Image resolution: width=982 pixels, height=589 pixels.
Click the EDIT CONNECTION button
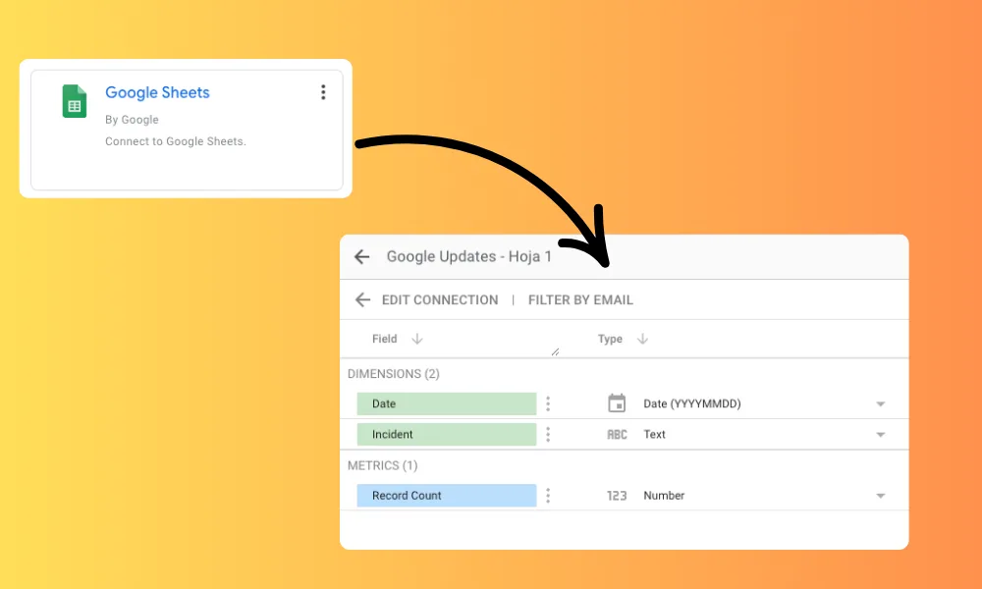click(x=439, y=299)
